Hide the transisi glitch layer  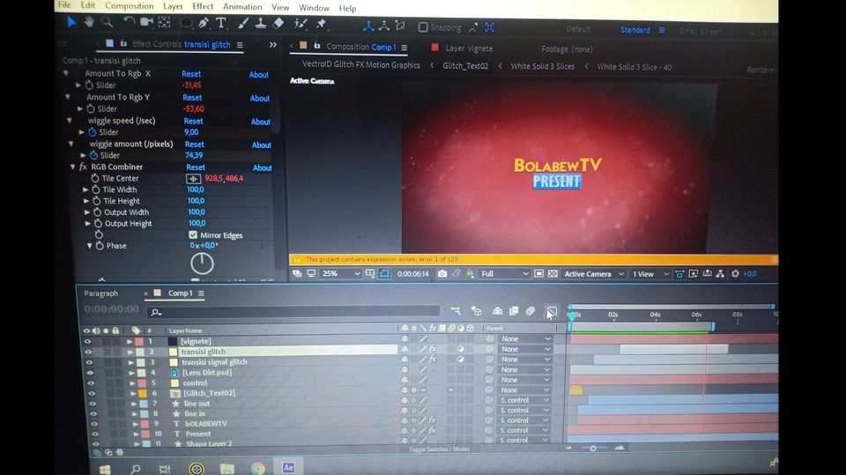(88, 352)
